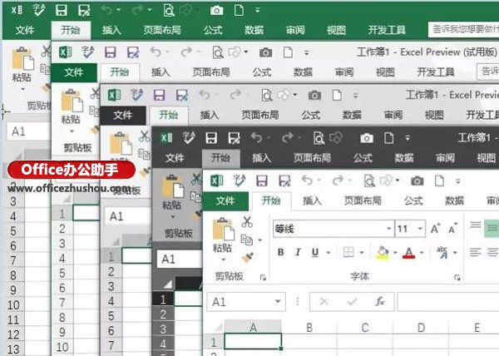Open Customize Quick Access Toolbar in front window

tap(458, 181)
